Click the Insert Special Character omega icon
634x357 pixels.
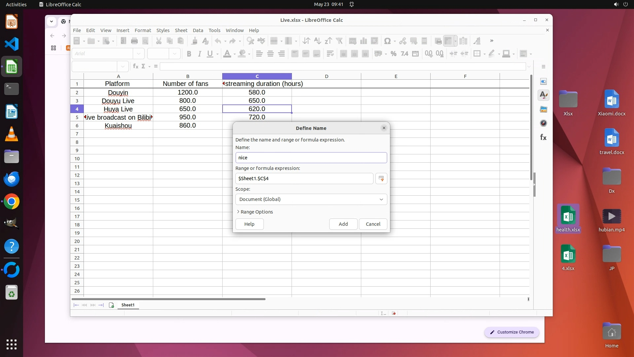(387, 41)
